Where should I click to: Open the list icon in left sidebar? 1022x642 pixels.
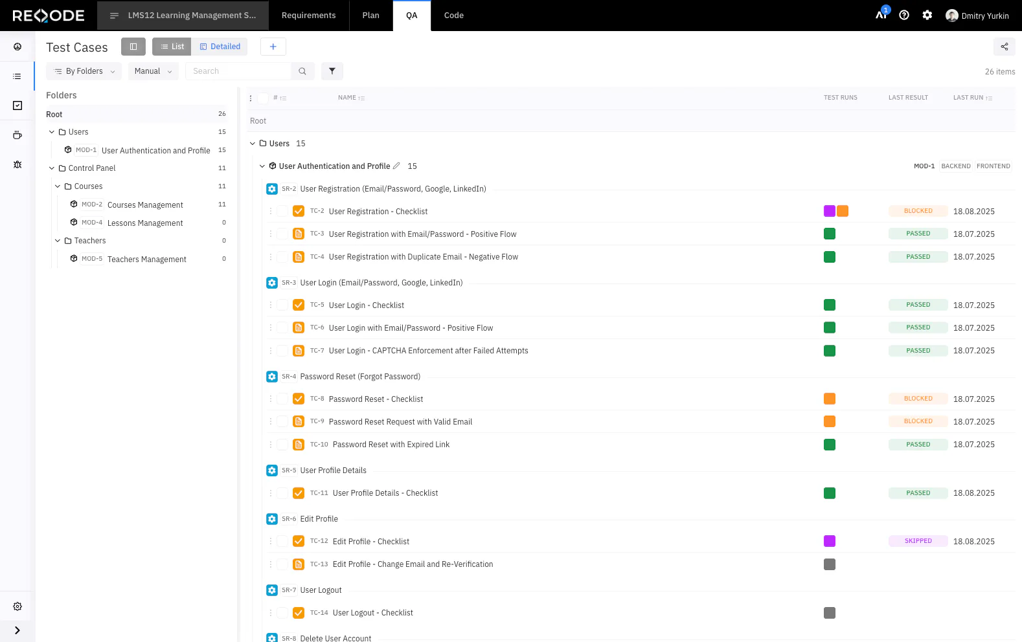pyautogui.click(x=17, y=76)
